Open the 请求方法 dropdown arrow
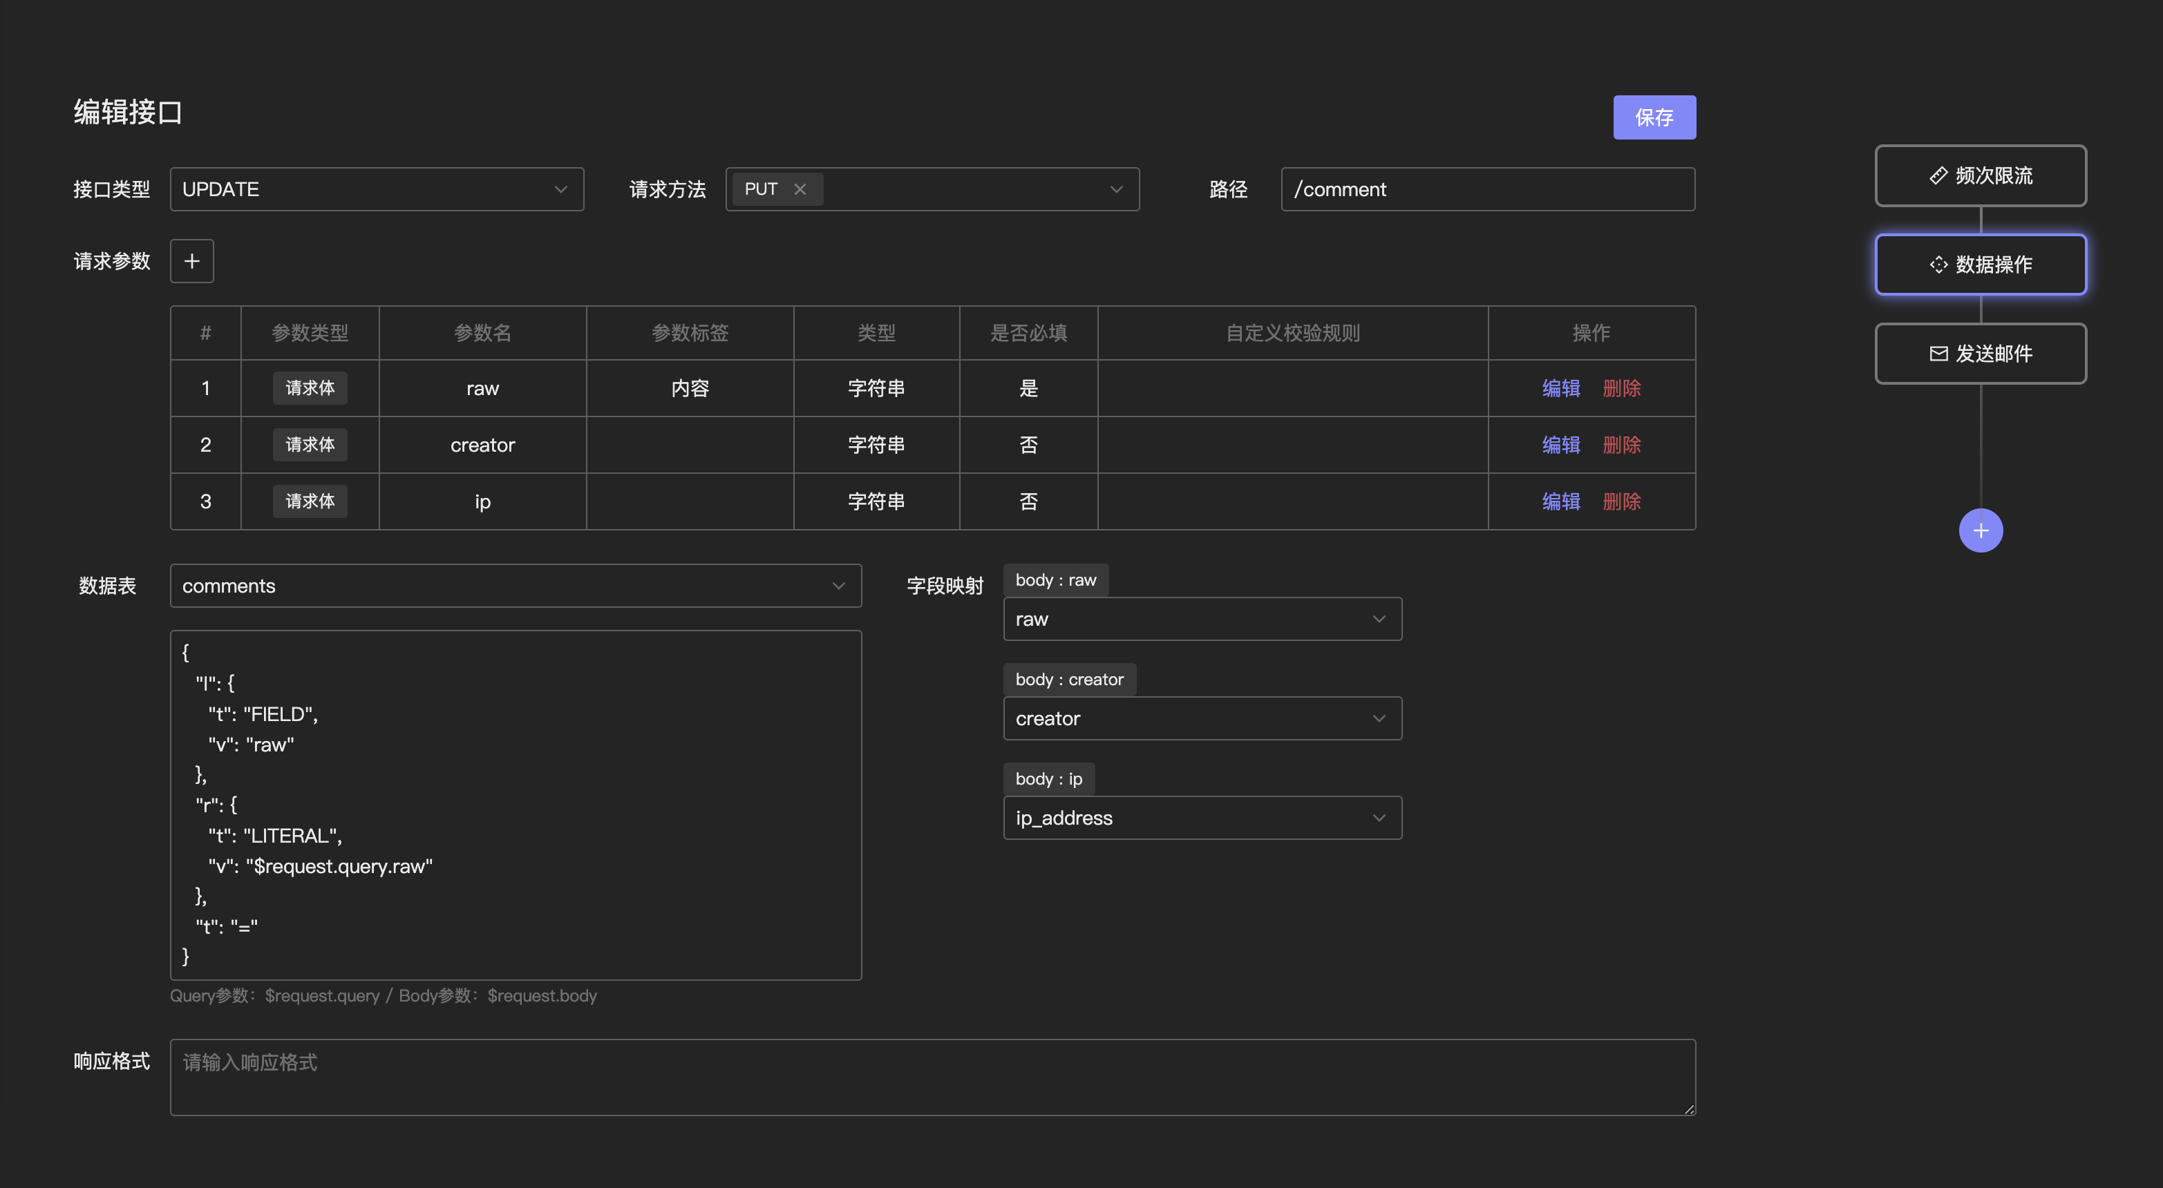Viewport: 2163px width, 1188px height. (1116, 190)
